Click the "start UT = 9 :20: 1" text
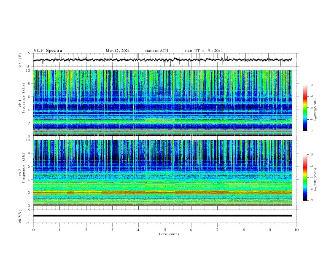Screen dimensions: 334x258 click(204, 51)
